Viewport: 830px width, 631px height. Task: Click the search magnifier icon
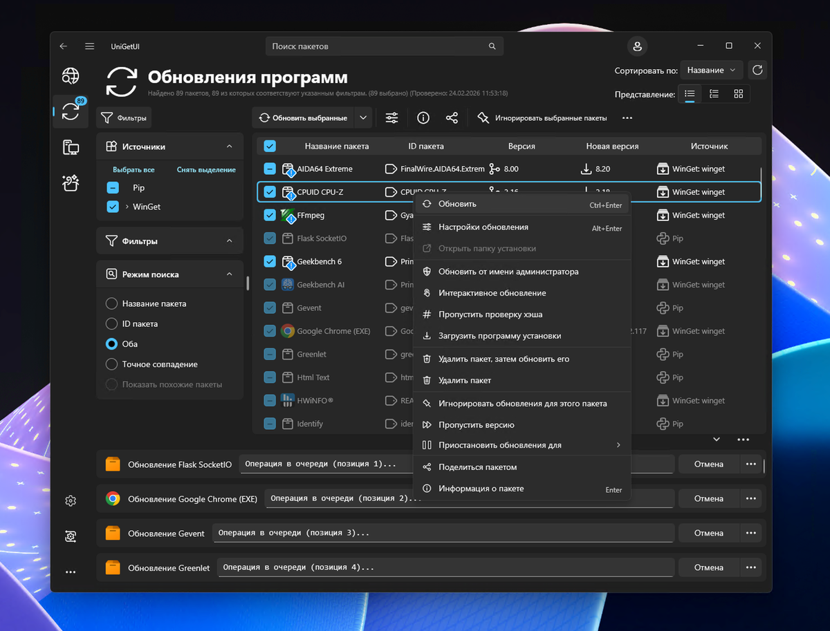pyautogui.click(x=492, y=46)
